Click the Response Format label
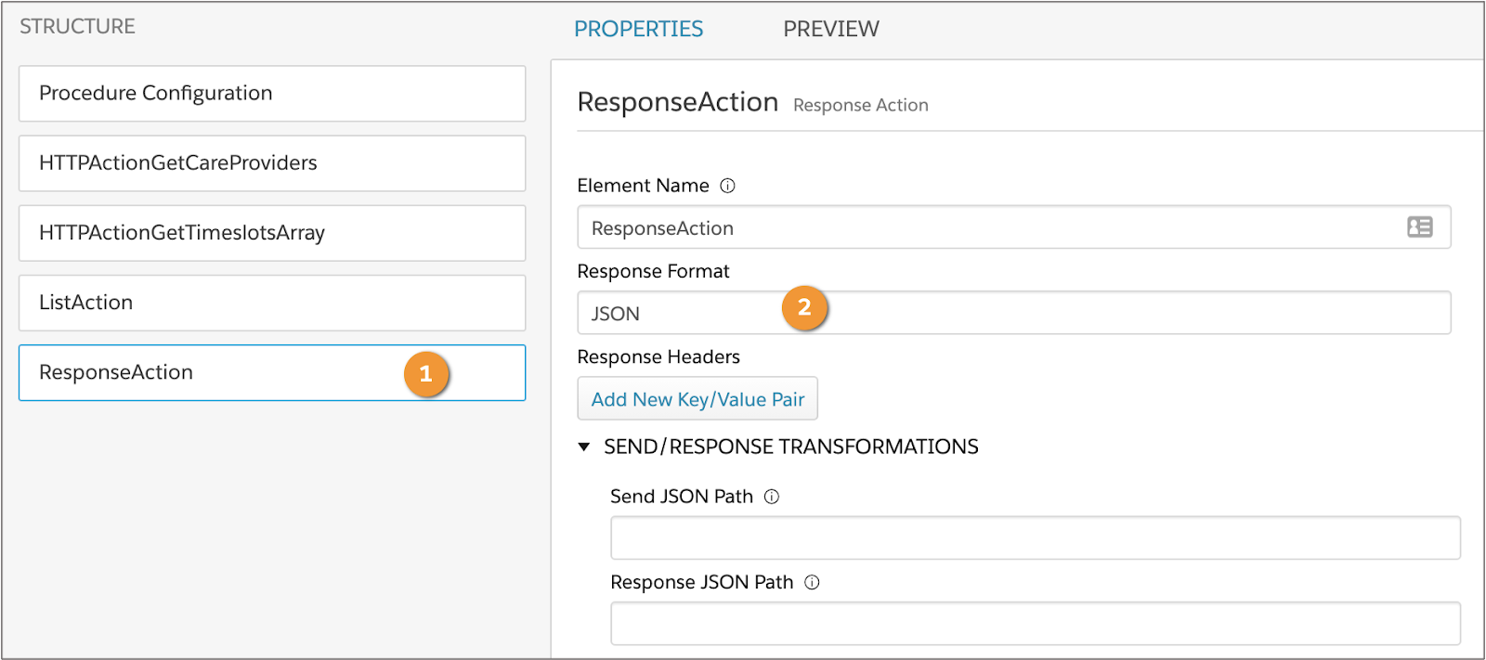The width and height of the screenshot is (1486, 660). click(653, 271)
